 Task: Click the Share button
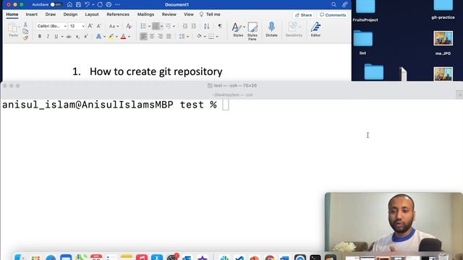pos(304,14)
